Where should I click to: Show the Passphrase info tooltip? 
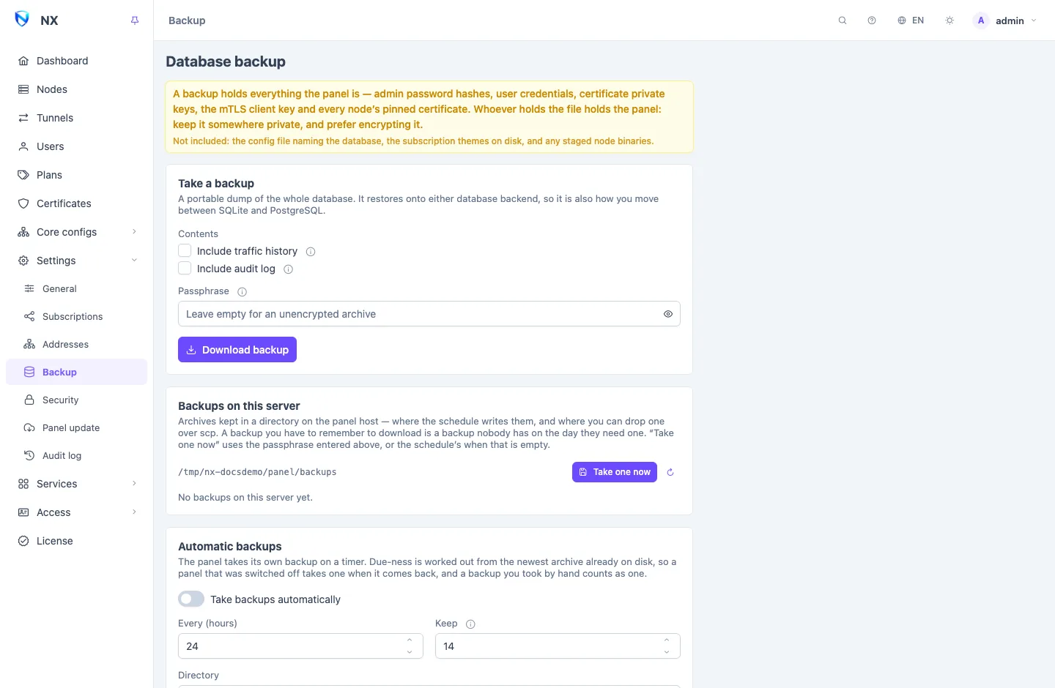click(x=243, y=291)
